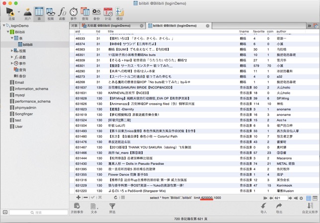The height and width of the screenshot is (223, 320).
Task: Select the phpmyadmin database
Action: click(x=23, y=107)
